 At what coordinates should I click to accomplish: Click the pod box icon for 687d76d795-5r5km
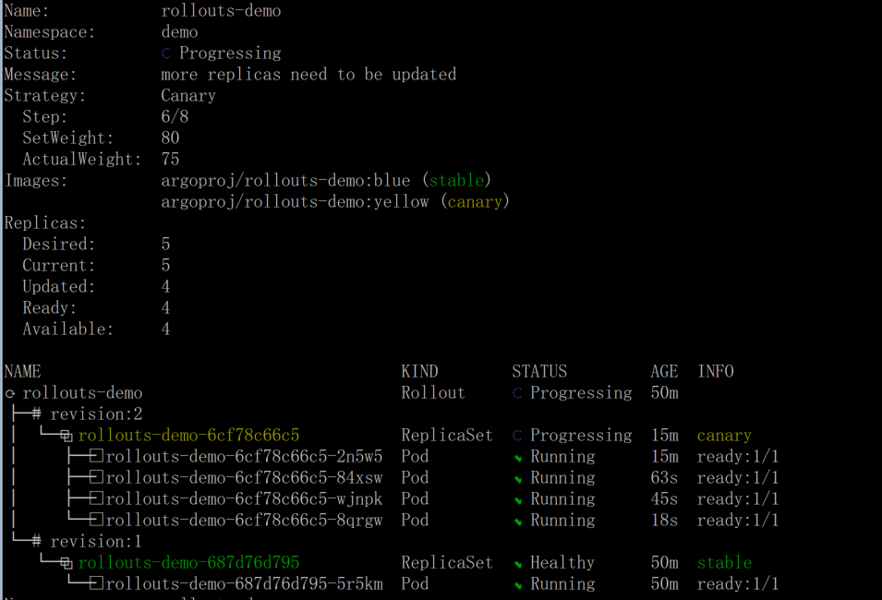[x=96, y=583]
